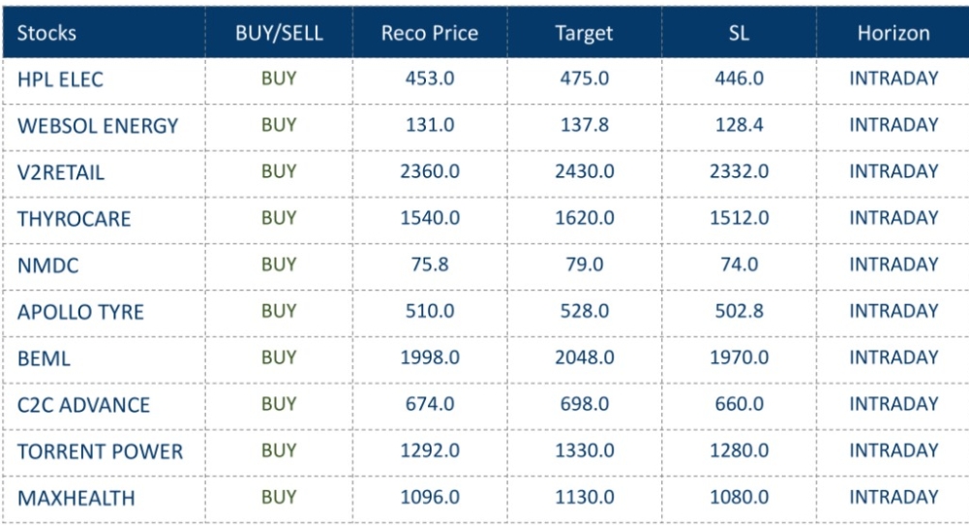Select the BEML stock entry
Viewport: 969px width, 526px height.
click(42, 358)
